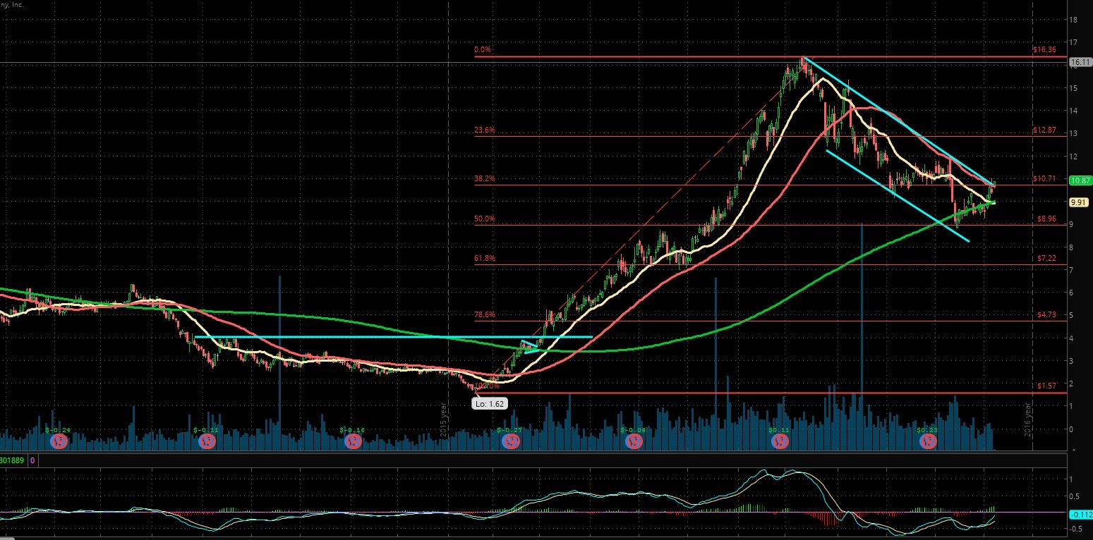Select the cyan -0.112 MACD value label

coord(1080,514)
